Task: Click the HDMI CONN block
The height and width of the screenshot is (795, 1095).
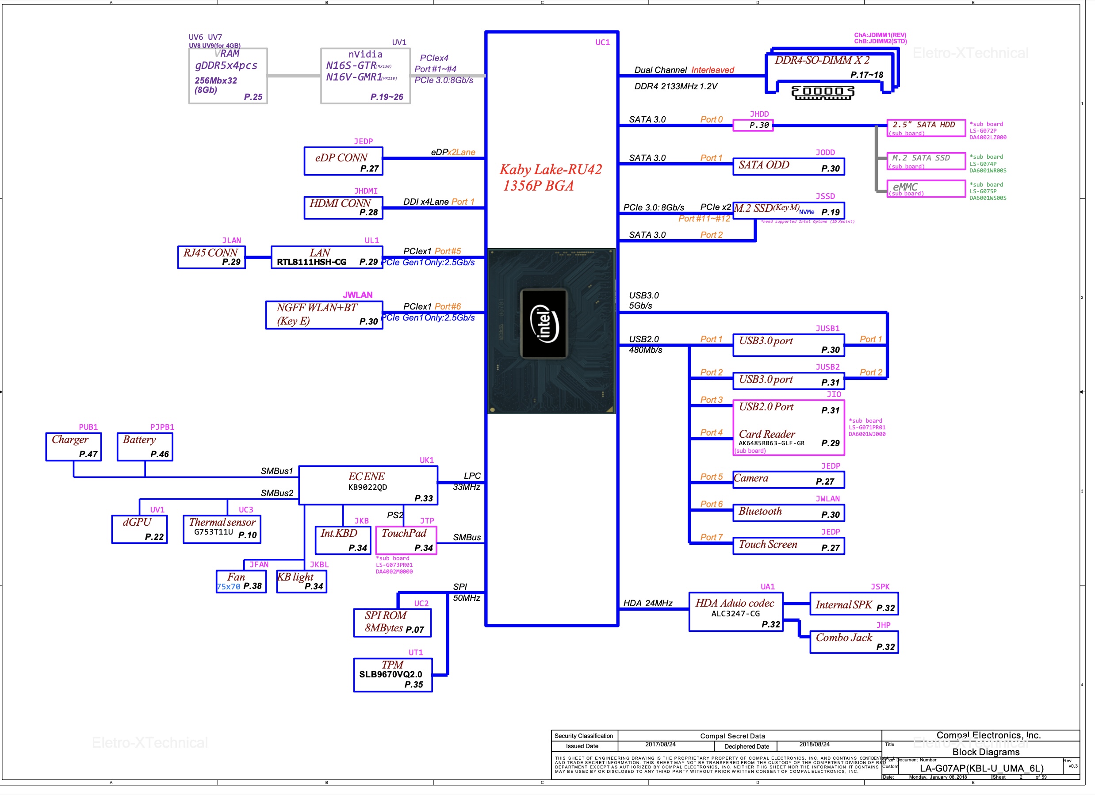Action: pyautogui.click(x=343, y=207)
